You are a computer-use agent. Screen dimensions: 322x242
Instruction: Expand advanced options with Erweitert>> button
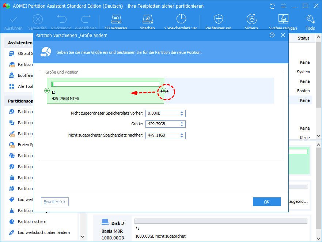55,202
